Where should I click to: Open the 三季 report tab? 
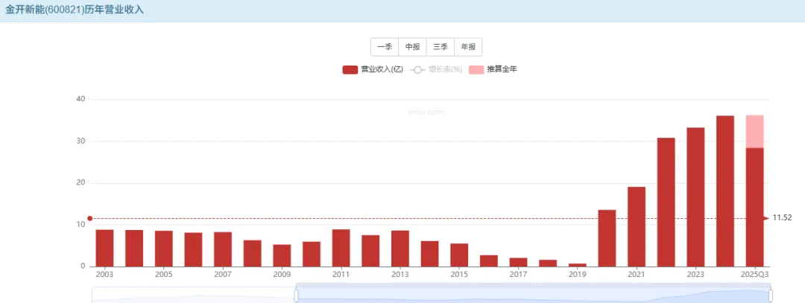pos(440,47)
